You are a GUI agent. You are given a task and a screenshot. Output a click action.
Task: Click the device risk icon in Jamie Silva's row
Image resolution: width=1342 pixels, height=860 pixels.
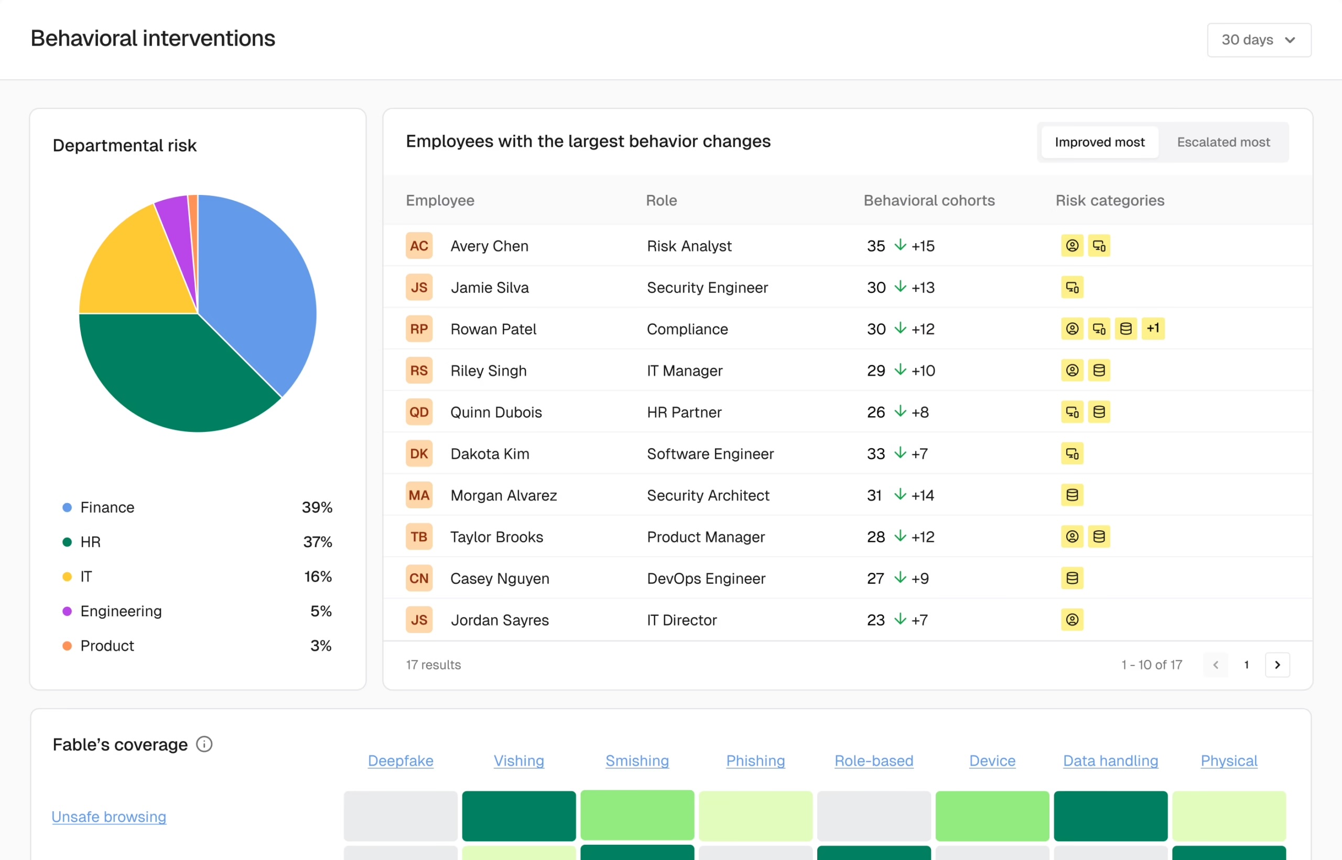tap(1072, 287)
